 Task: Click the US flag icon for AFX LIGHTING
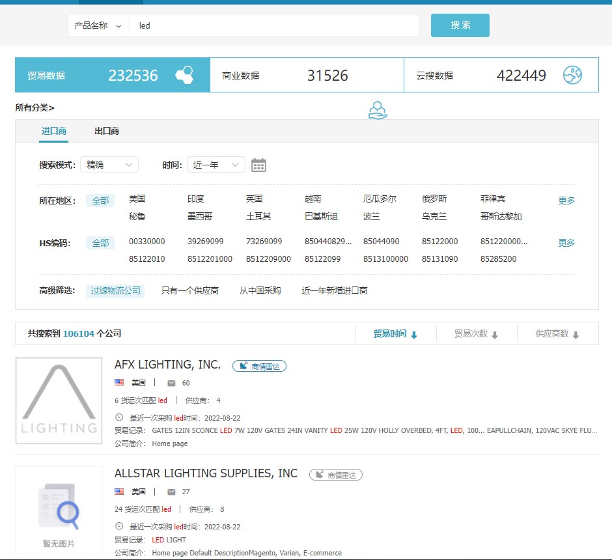pyautogui.click(x=119, y=382)
